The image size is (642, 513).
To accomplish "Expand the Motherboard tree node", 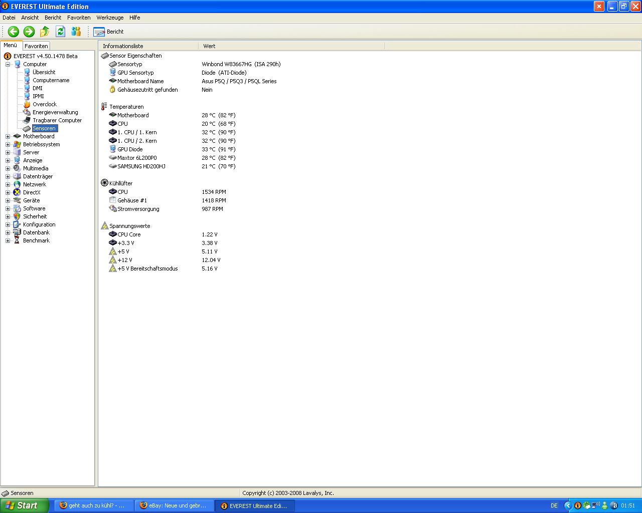I will 8,136.
